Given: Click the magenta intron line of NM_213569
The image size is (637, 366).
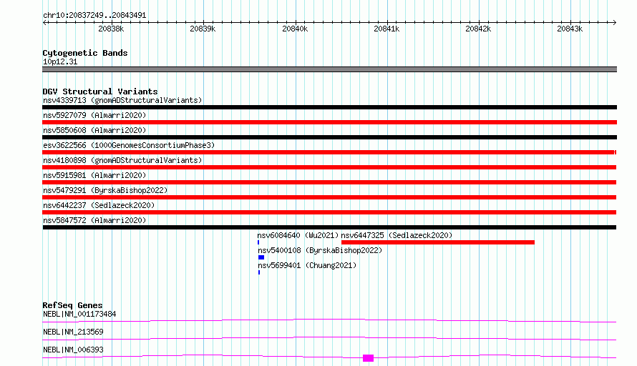Looking at the screenshot, I should click(329, 338).
